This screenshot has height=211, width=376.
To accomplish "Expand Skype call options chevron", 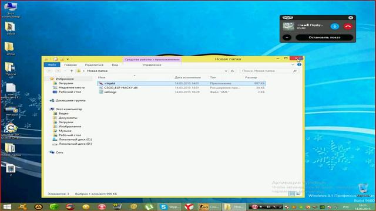I will (287, 38).
